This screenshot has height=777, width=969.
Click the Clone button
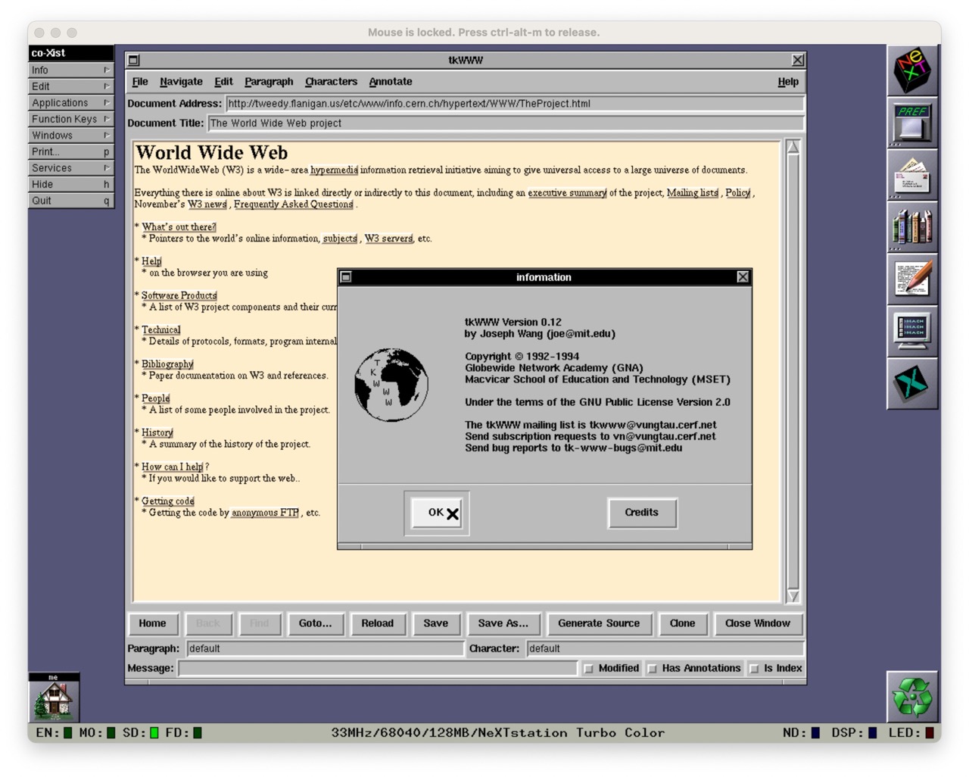[x=682, y=623]
